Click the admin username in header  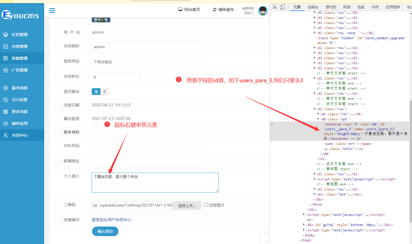pos(248,8)
